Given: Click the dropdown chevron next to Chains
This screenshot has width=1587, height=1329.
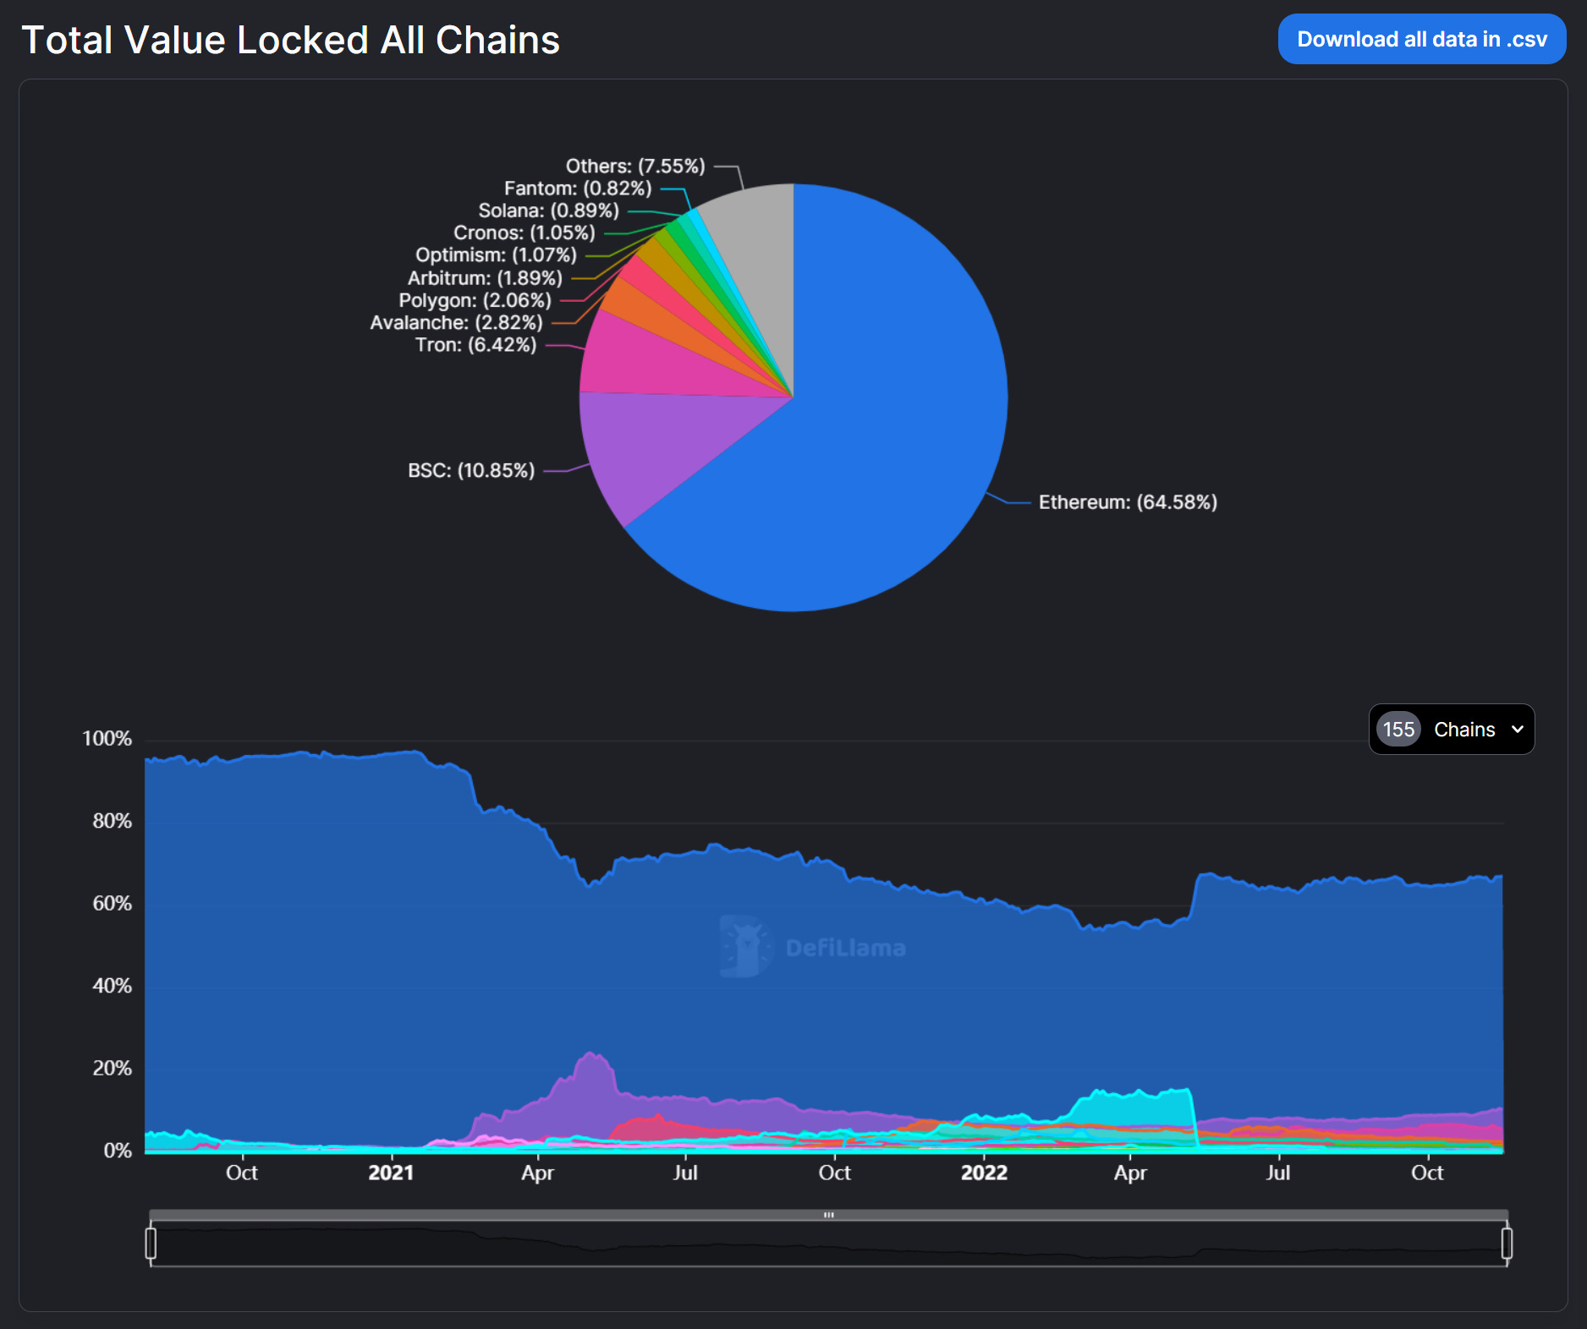Looking at the screenshot, I should [1518, 729].
